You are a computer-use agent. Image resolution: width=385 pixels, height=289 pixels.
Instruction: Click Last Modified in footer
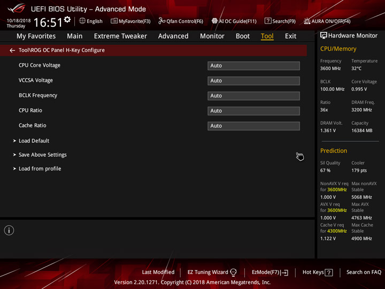158,272
